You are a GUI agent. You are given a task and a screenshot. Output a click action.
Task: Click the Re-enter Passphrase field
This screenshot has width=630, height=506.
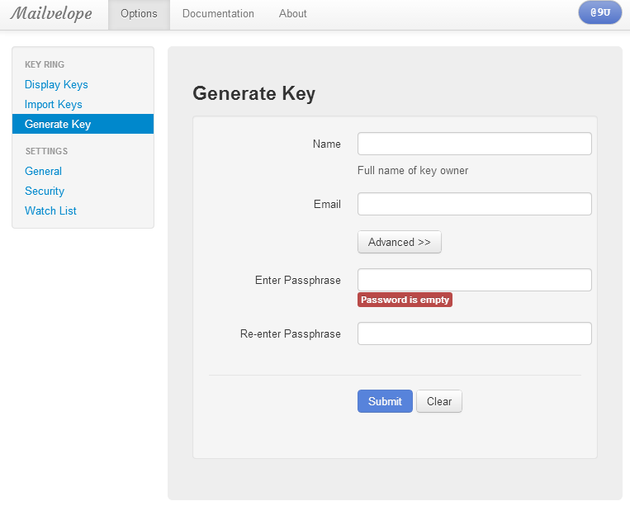[474, 333]
